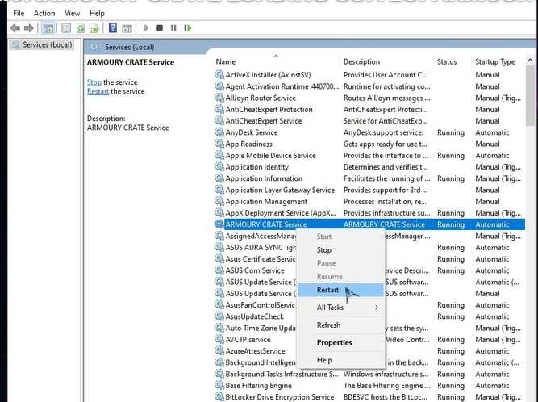Click the Restart the service link
Viewport: 538px width, 402px height.
(x=98, y=91)
